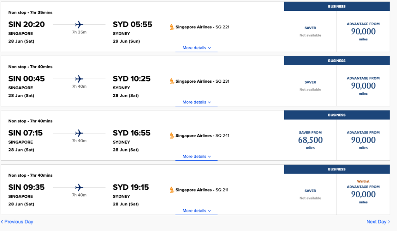Click airplane icon on SIN 20:20 flight
397x231 pixels.
pos(79,24)
